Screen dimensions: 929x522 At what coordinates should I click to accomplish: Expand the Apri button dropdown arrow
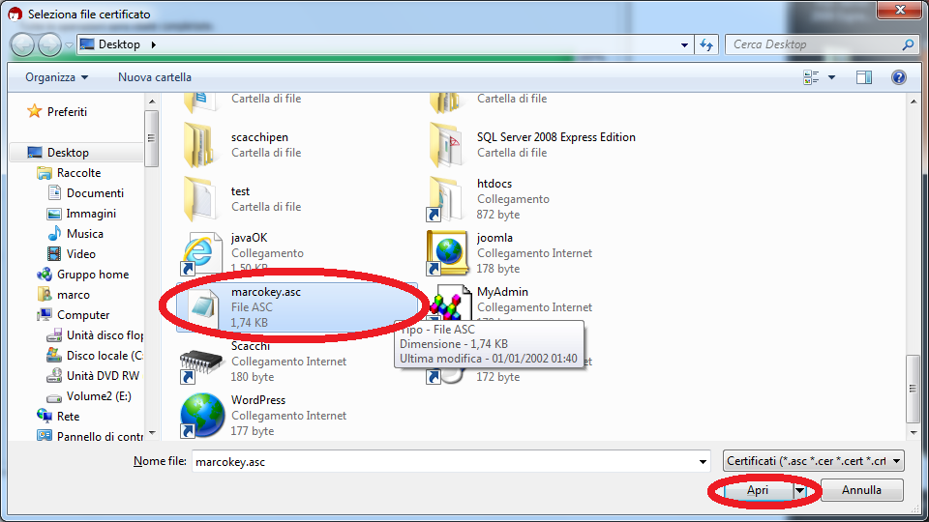pos(800,490)
